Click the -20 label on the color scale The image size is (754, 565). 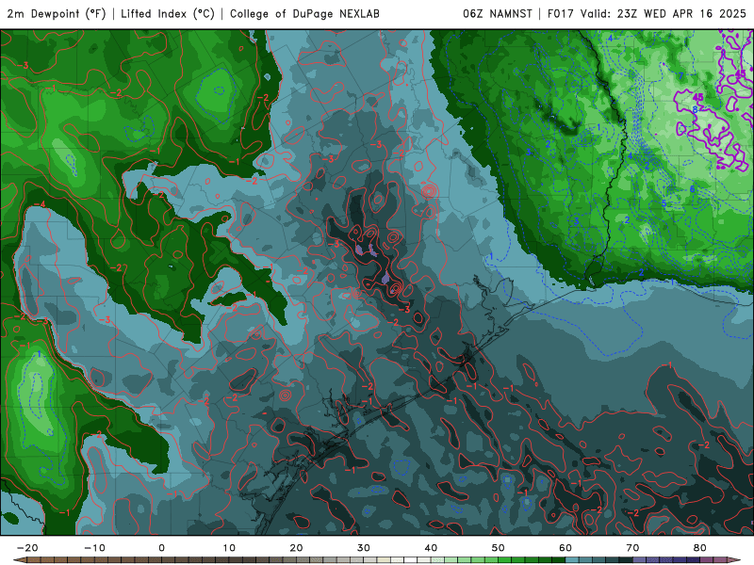(27, 548)
